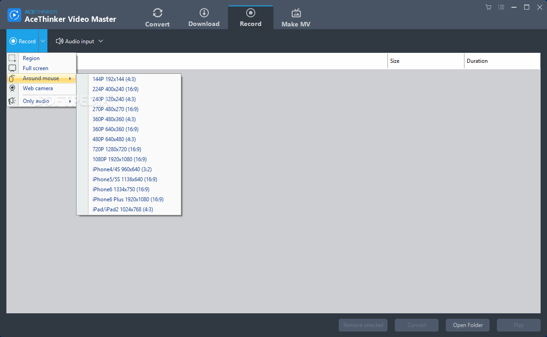
Task: Click the Record tab's circle icon
Action: point(251,13)
